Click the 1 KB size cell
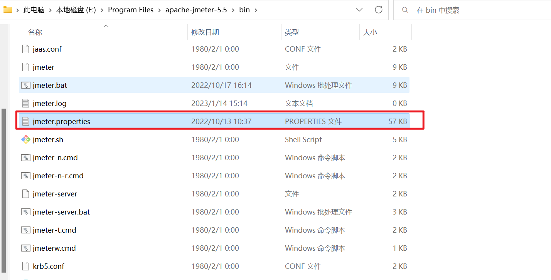 point(400,248)
